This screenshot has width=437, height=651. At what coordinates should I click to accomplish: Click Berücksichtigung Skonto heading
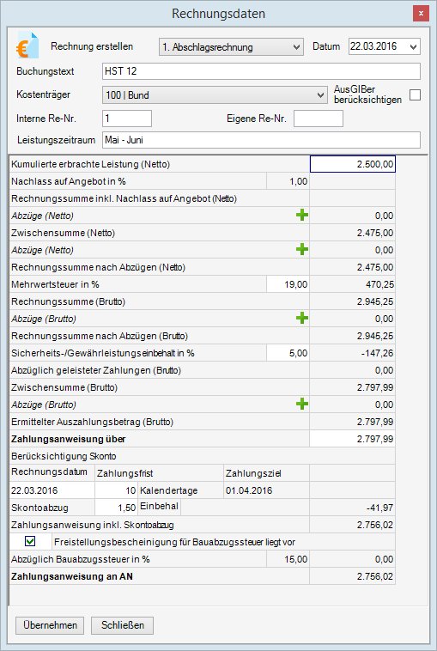click(x=64, y=456)
